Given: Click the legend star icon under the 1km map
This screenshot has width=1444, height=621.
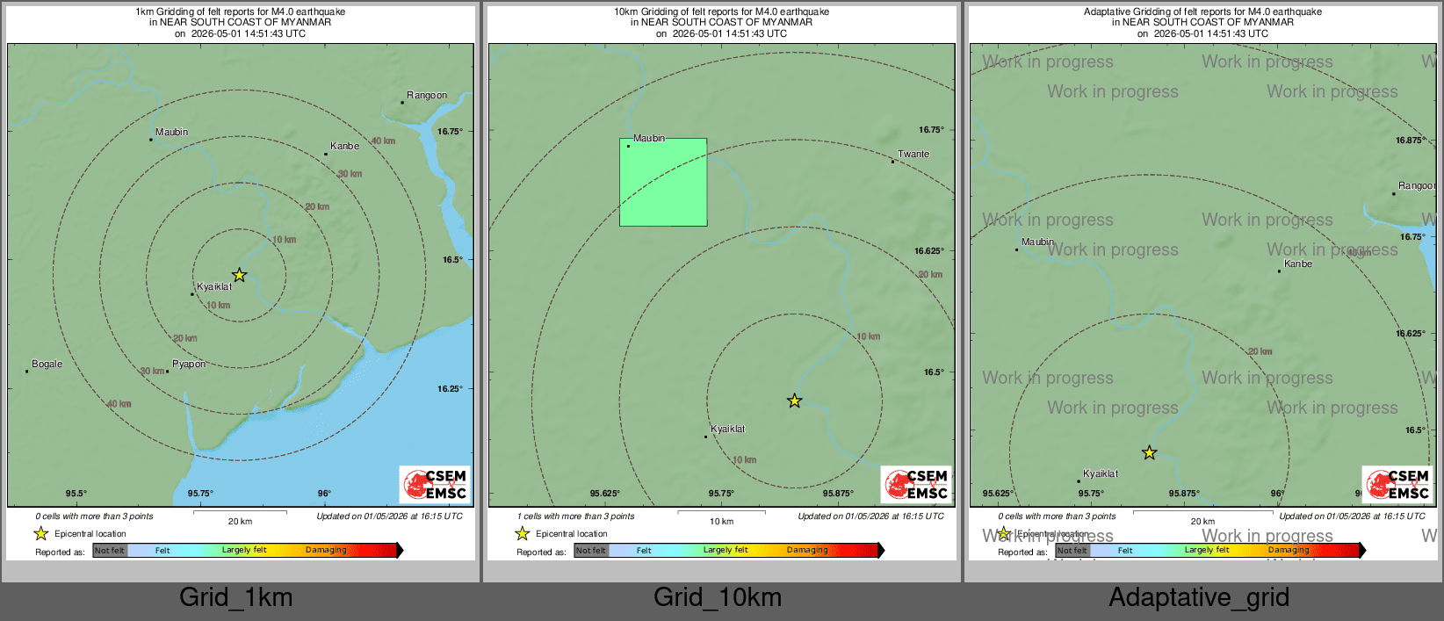Looking at the screenshot, I should (x=40, y=533).
